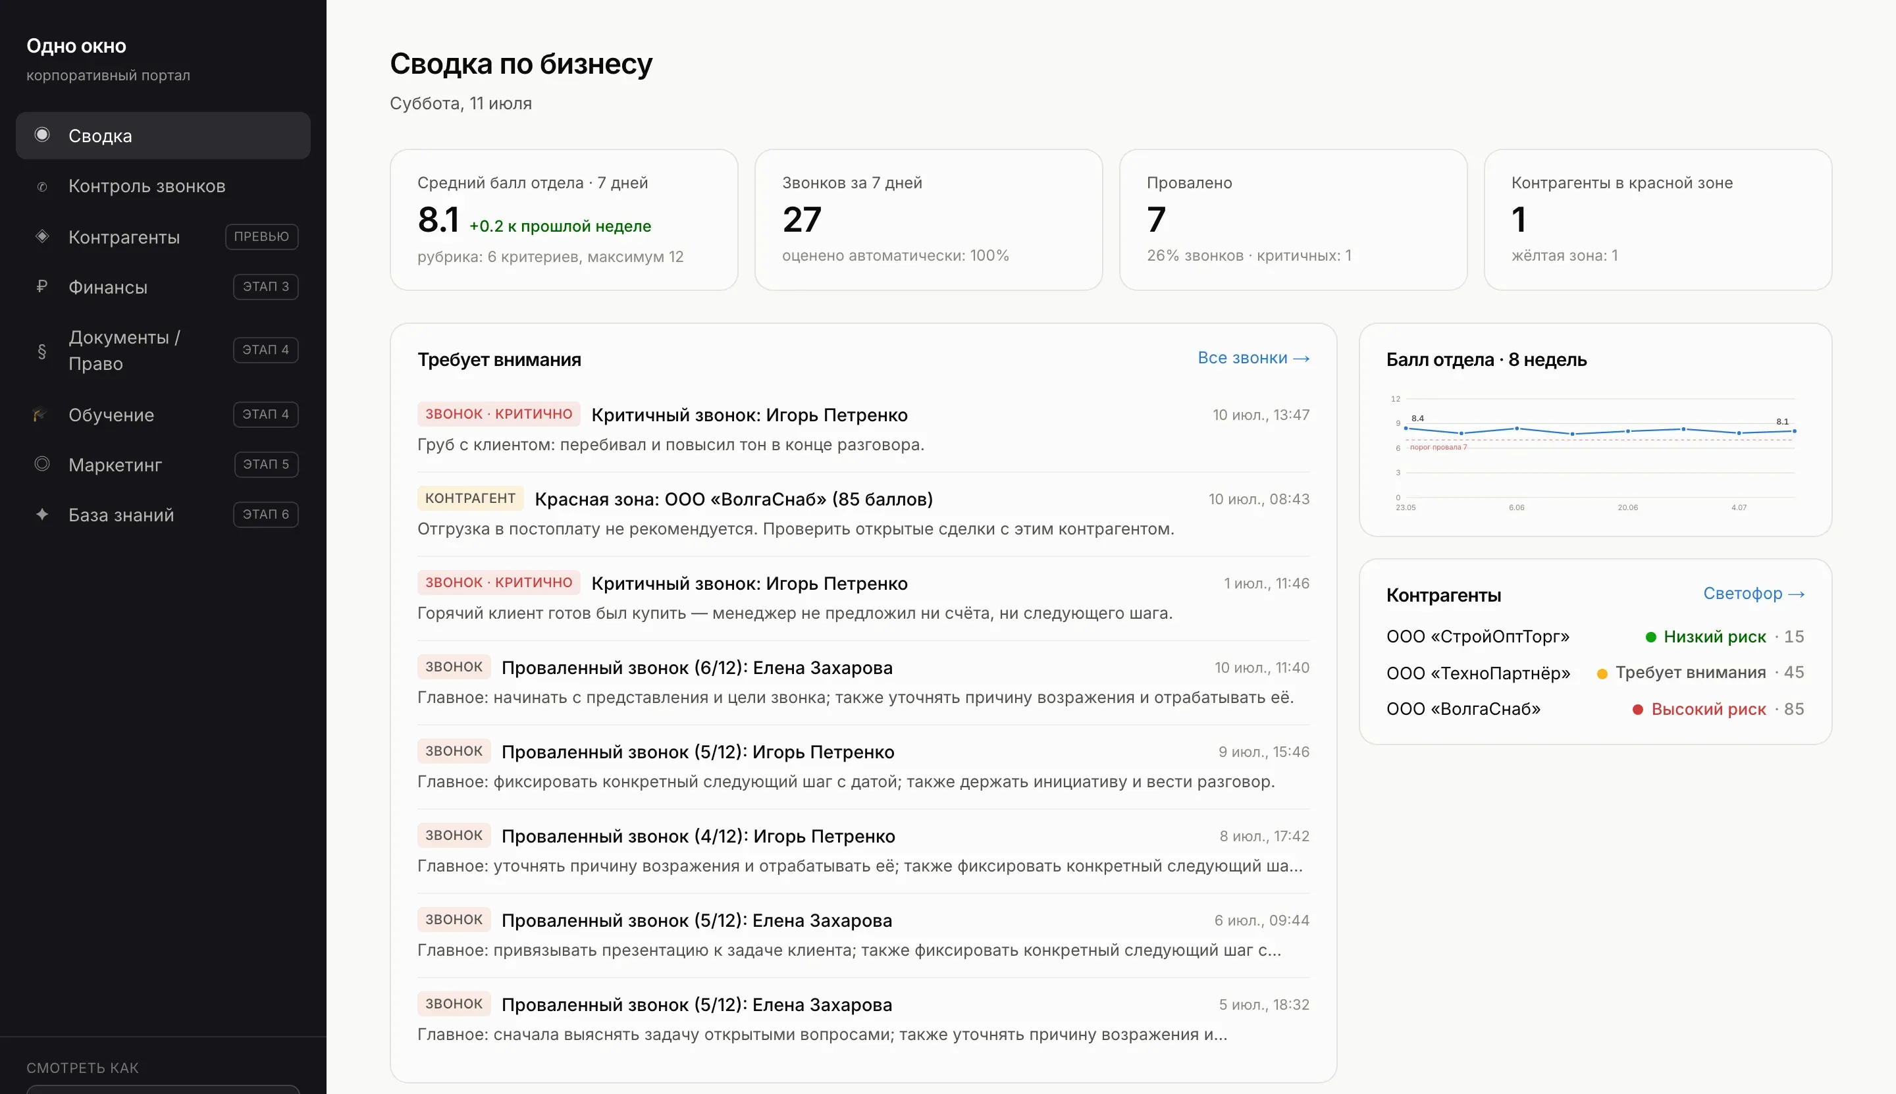Select ООО «СтройОптТорг» low-risk counterparty row
1896x1094 pixels.
point(1594,637)
